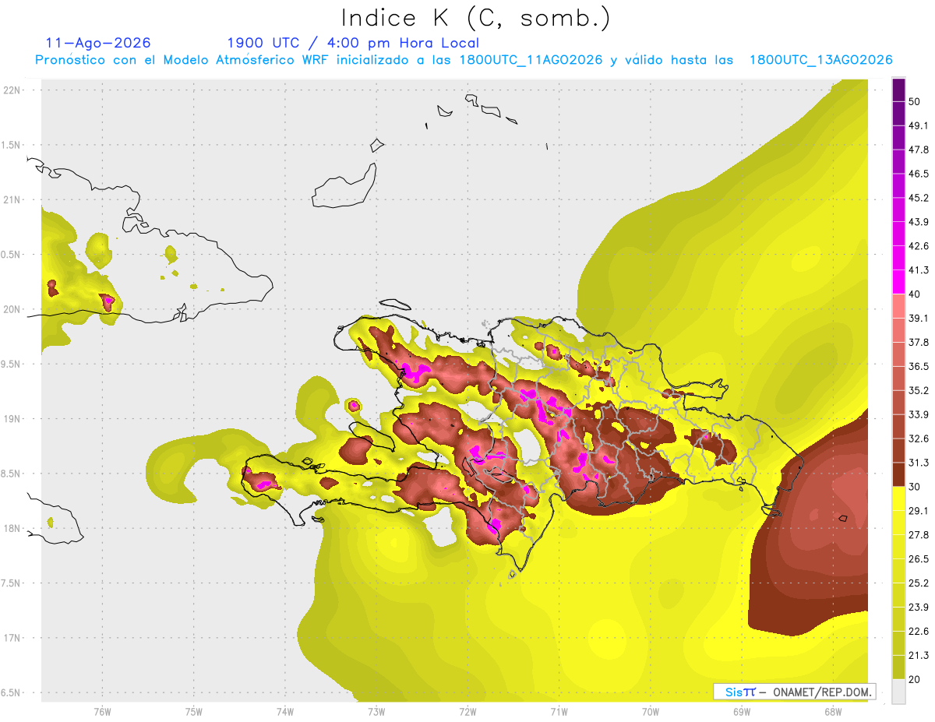Click the '25.2' legend value
This screenshot has height=722, width=935.
pyautogui.click(x=919, y=583)
